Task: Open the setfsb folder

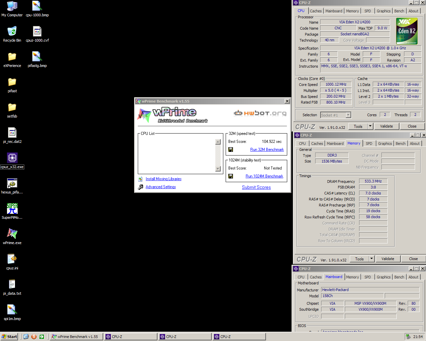Action: [12, 110]
